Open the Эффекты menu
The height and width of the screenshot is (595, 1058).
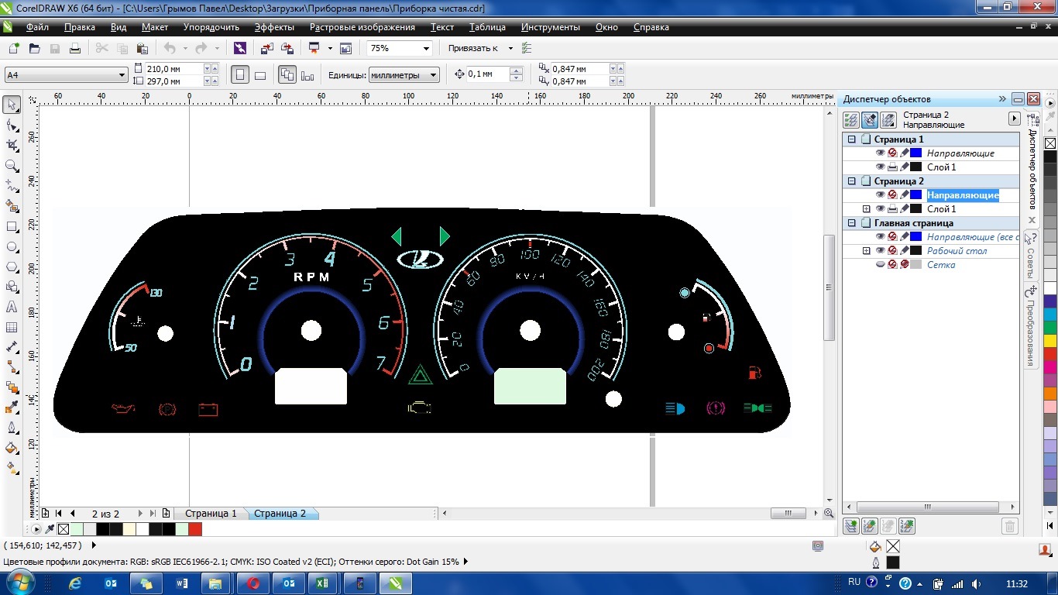coord(274,27)
